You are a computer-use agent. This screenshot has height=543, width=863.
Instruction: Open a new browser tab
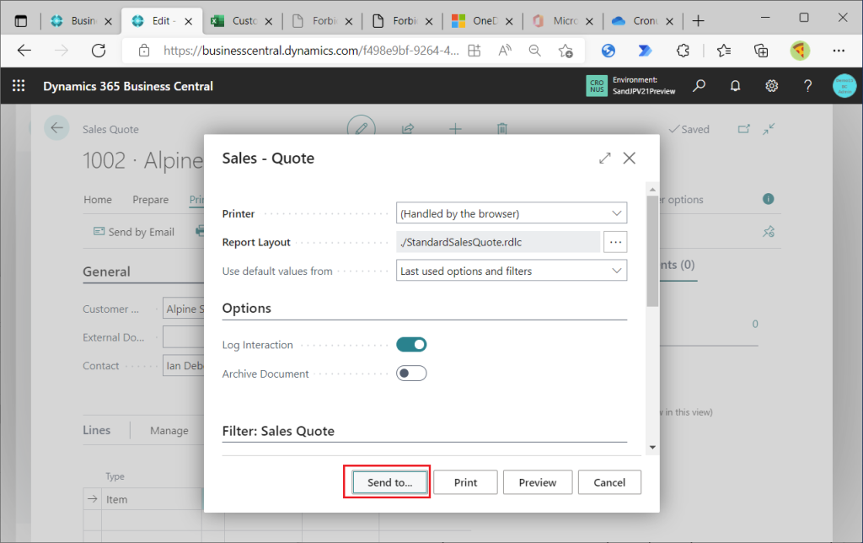pos(698,21)
